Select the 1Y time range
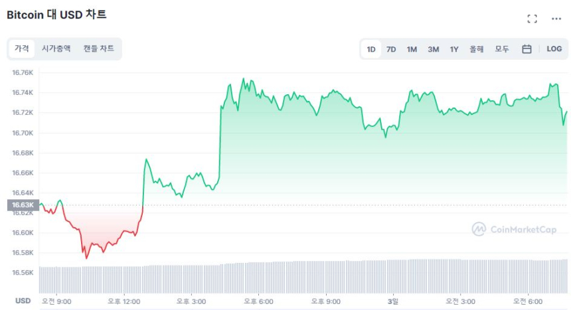 [454, 49]
